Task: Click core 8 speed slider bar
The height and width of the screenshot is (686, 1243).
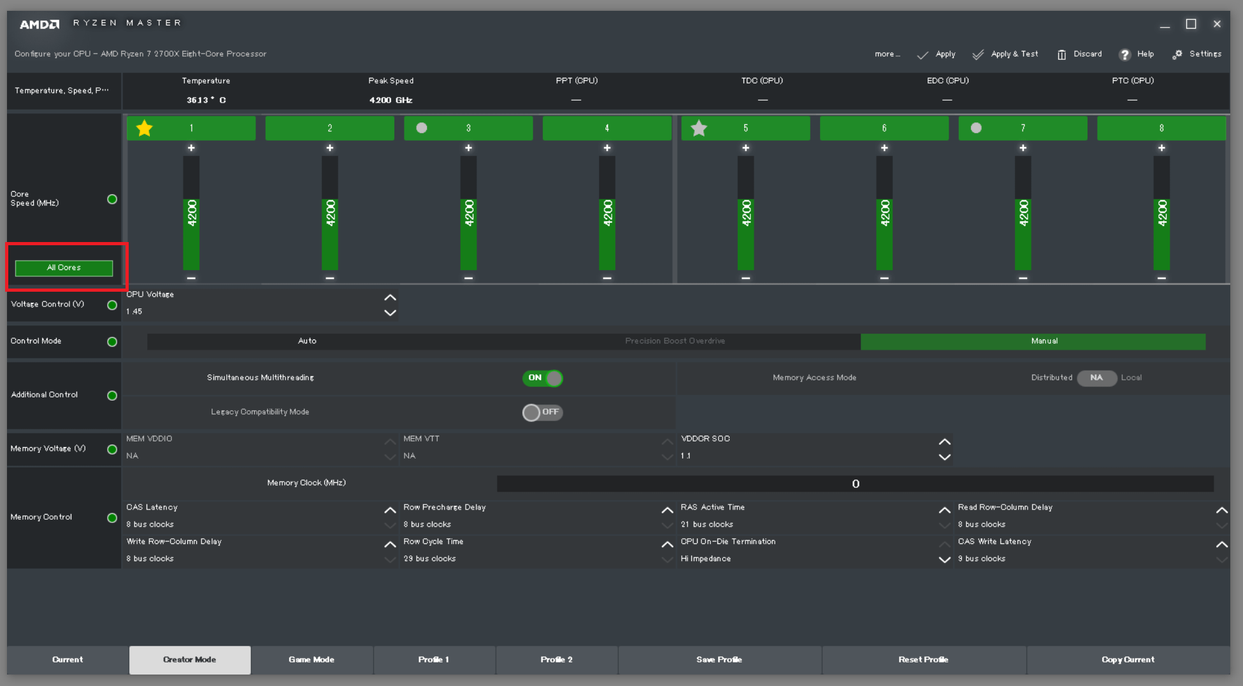Action: 1161,213
